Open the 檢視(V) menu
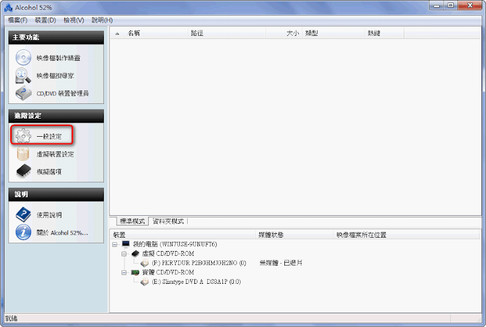486x327 pixels. point(74,20)
